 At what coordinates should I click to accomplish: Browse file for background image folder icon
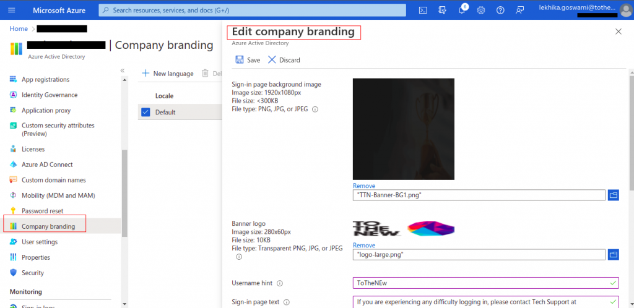[x=614, y=195]
